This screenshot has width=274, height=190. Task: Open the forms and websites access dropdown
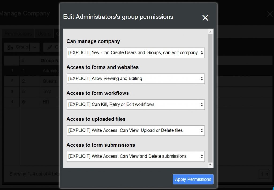(x=135, y=79)
